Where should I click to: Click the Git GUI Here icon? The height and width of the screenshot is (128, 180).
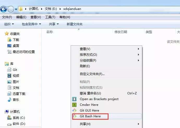(74, 111)
